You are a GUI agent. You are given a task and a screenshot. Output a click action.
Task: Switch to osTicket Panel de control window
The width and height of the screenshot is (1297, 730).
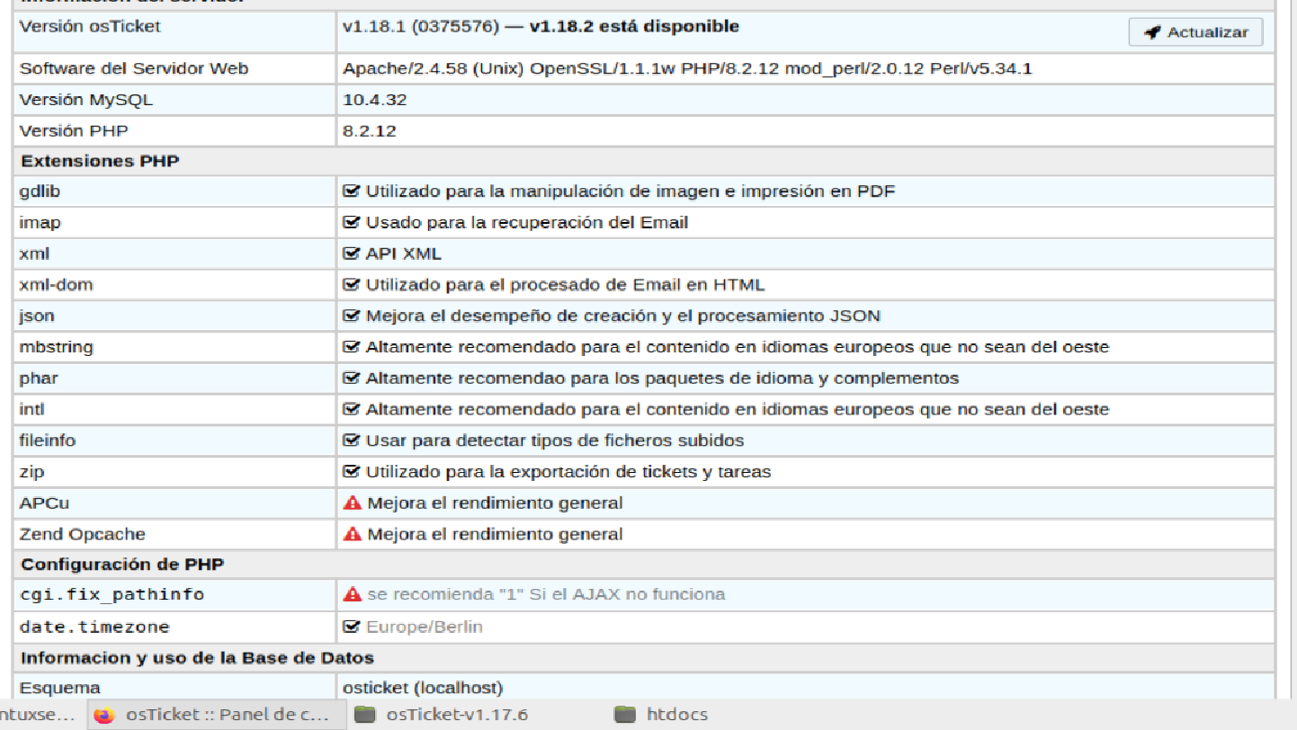227,715
